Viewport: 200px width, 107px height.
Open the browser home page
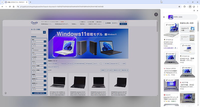click(x=13, y=7)
